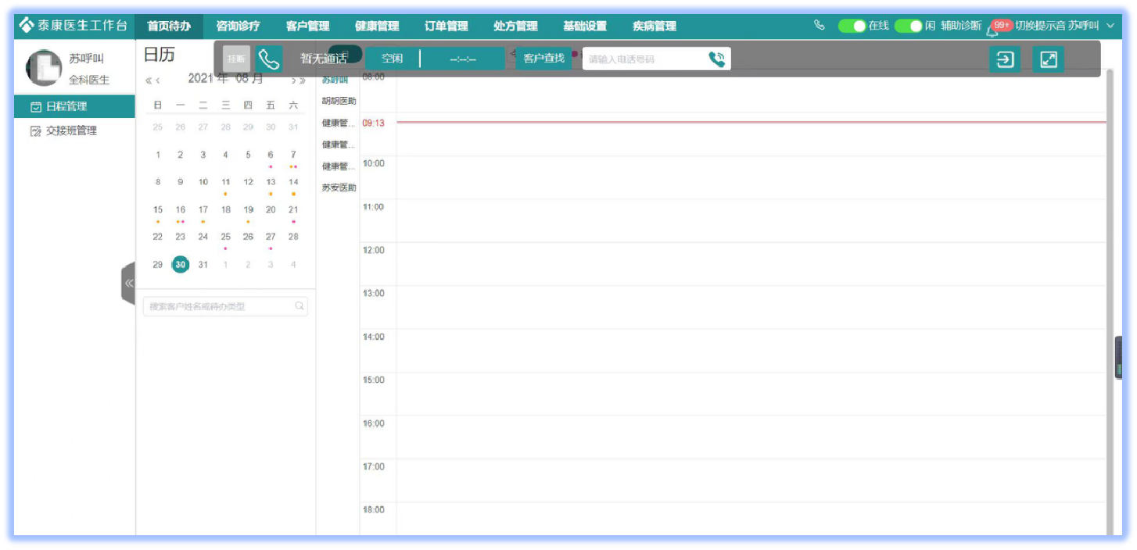This screenshot has width=1137, height=550.
Task: Open notifications via the 99+ bell icon
Action: point(994,29)
